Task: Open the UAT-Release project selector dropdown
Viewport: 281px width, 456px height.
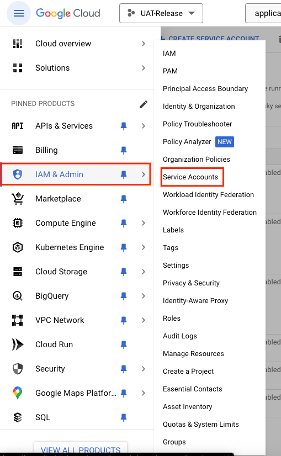Action: point(161,13)
